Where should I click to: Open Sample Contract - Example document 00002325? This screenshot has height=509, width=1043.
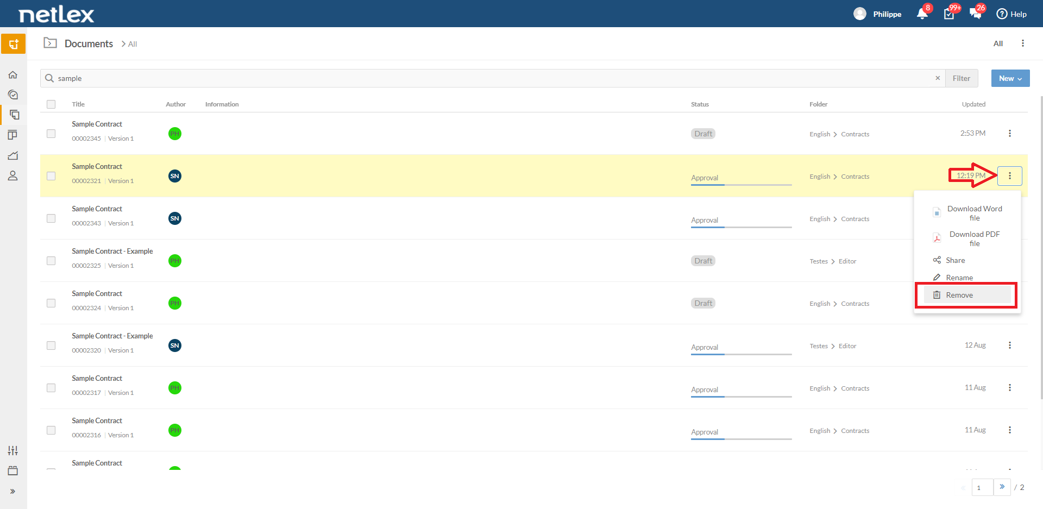pyautogui.click(x=112, y=252)
